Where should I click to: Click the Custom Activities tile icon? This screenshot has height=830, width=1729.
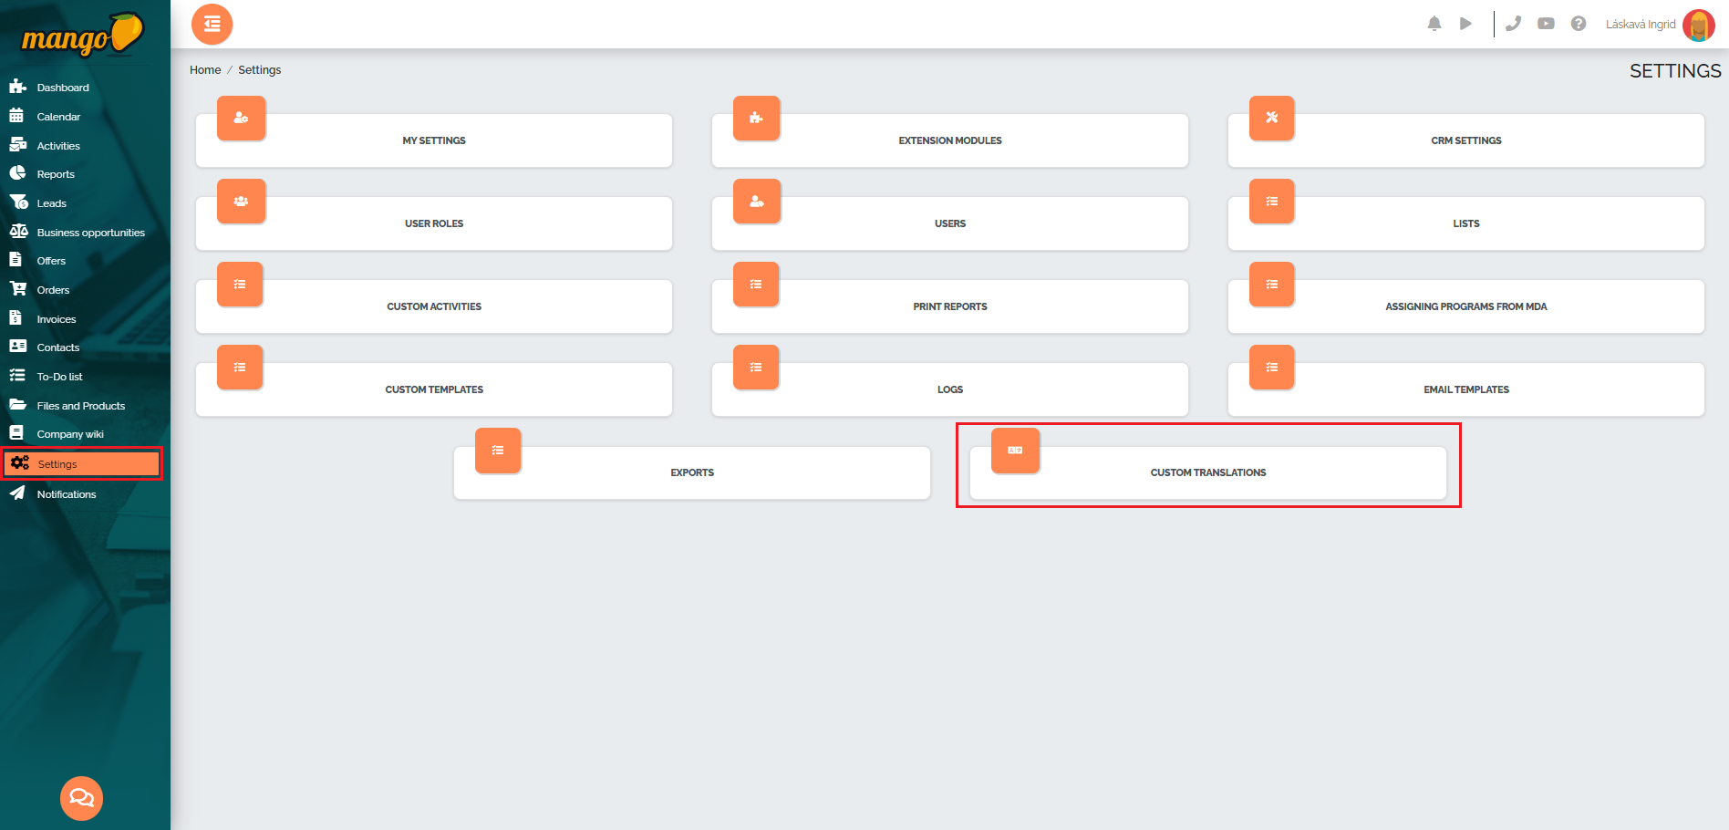240,284
